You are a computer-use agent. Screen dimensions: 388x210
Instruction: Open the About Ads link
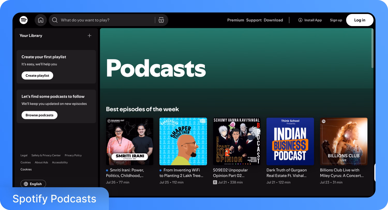click(41, 162)
